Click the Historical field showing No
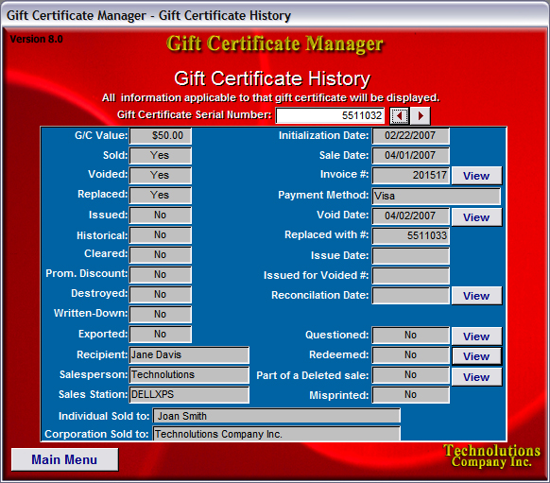 click(x=161, y=235)
